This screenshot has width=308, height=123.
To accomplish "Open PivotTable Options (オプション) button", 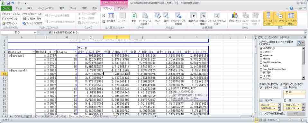I will pyautogui.click(x=10, y=23).
